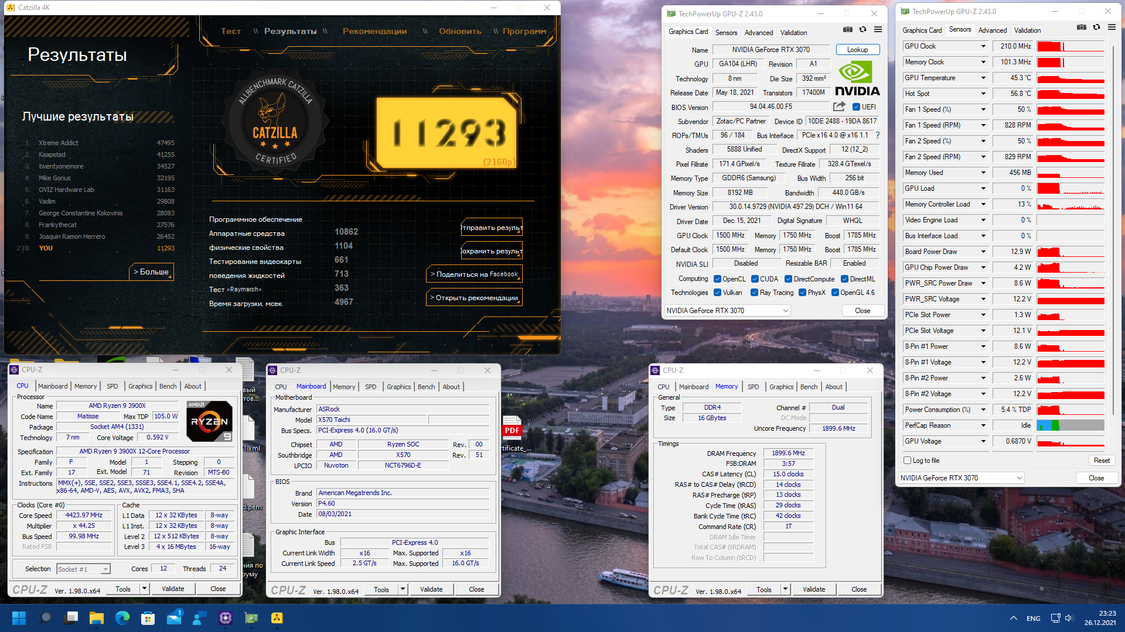Click the GPU Clock sensor graph
The width and height of the screenshot is (1125, 632).
tap(1070, 46)
